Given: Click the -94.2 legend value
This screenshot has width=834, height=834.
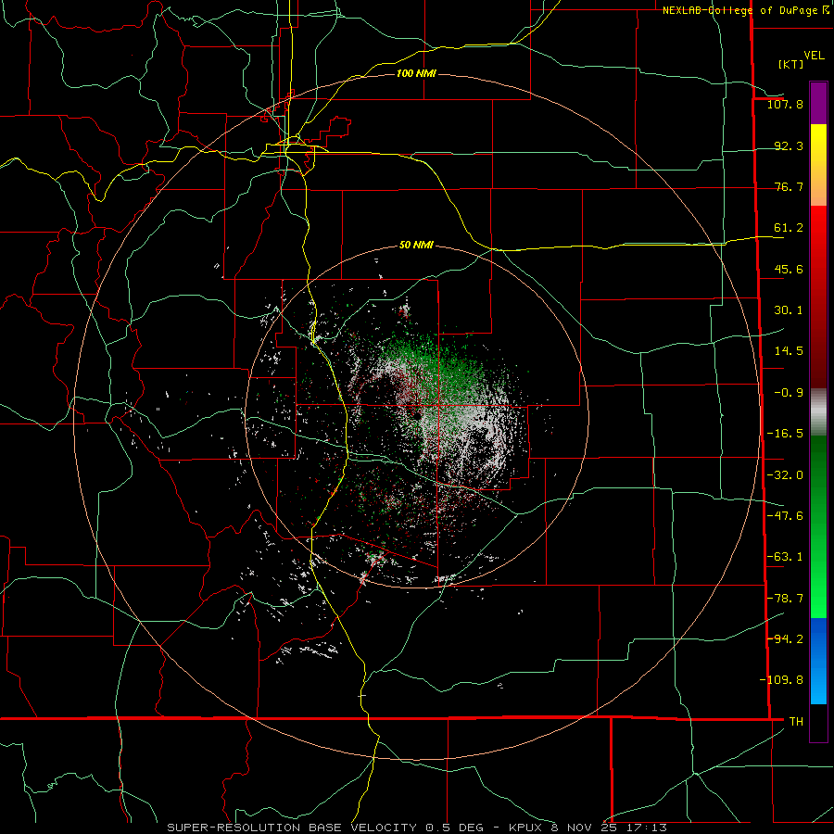Looking at the screenshot, I should 785,638.
